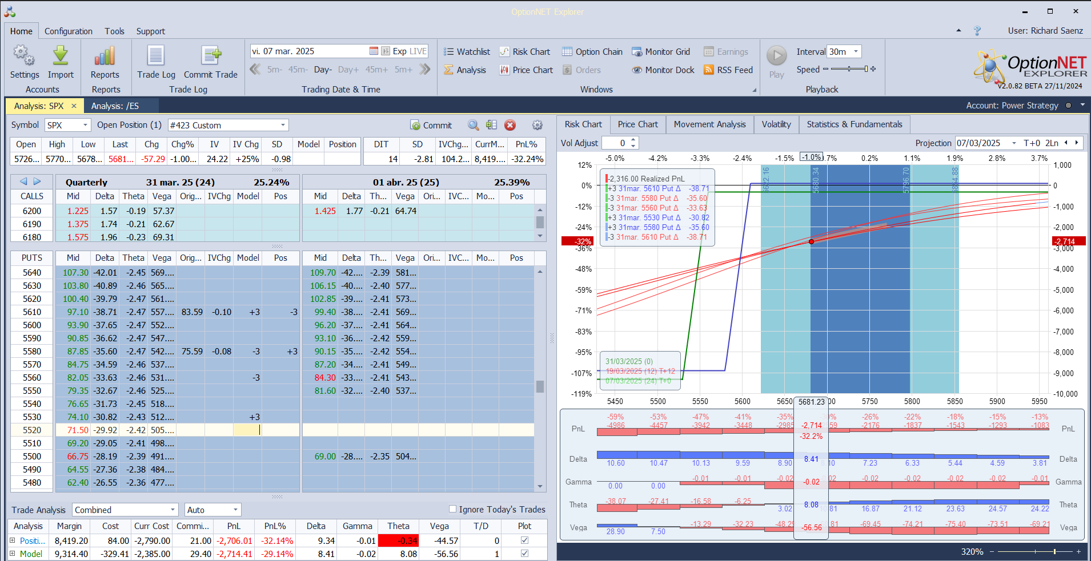This screenshot has height=561, width=1091.
Task: Open the Option Chain window
Action: point(592,51)
